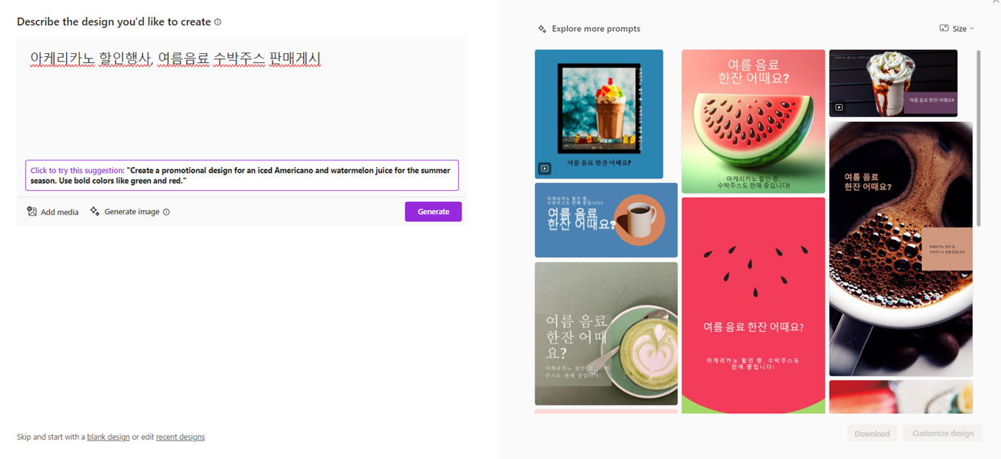Select the partially visible red design at gallery bottom right
The height and width of the screenshot is (459, 1001).
tap(901, 397)
